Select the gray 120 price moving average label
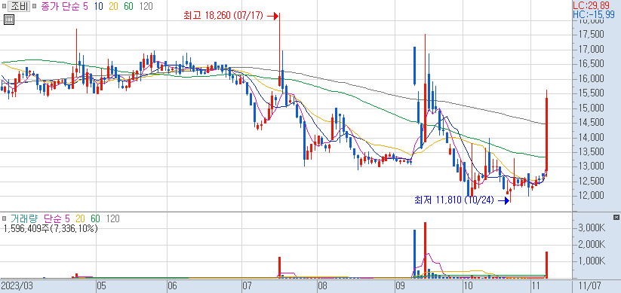621x293 pixels. point(146,6)
